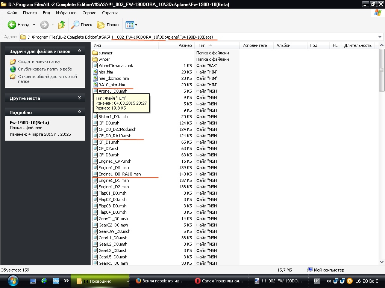This screenshot has height=288, width=385.
Task: Click Опубликовать папку в вебе link
Action: 45,69
